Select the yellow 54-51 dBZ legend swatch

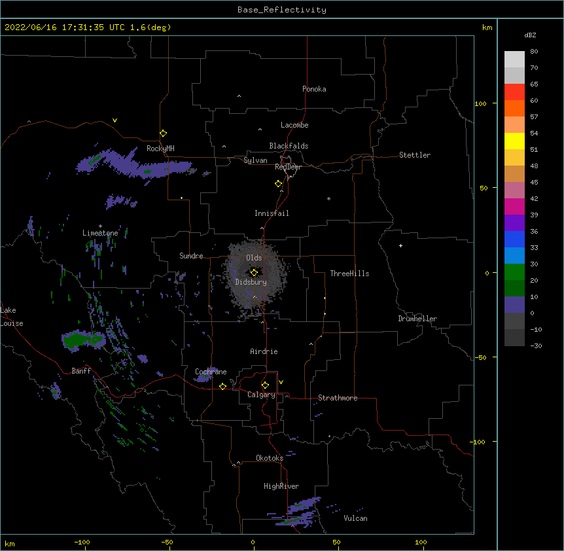(x=514, y=141)
